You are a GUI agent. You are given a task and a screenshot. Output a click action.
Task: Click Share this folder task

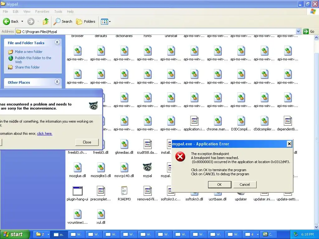pos(27,67)
